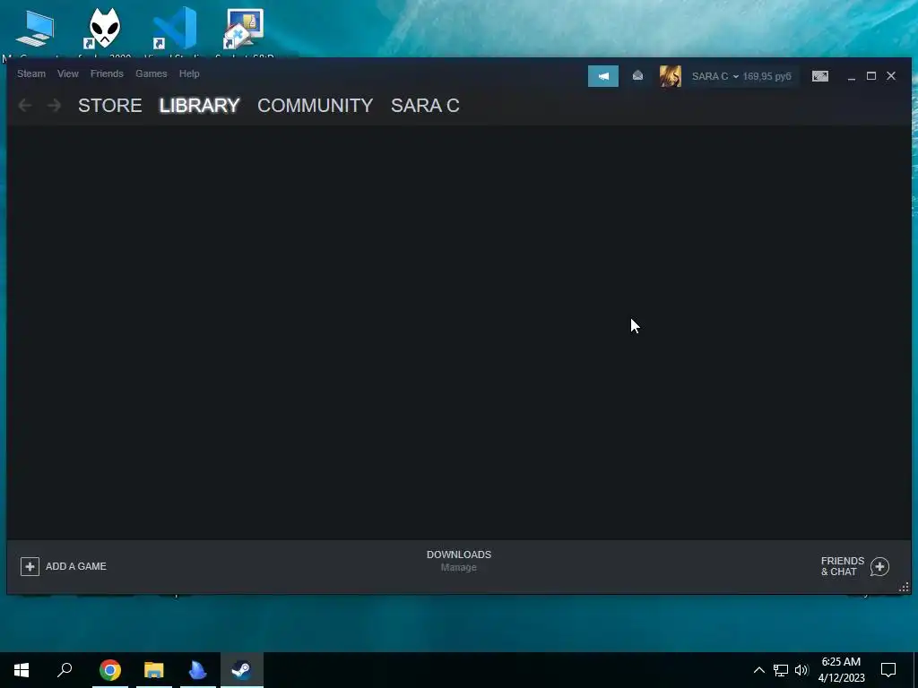Open the Steam menu
The height and width of the screenshot is (688, 918).
pyautogui.click(x=31, y=73)
